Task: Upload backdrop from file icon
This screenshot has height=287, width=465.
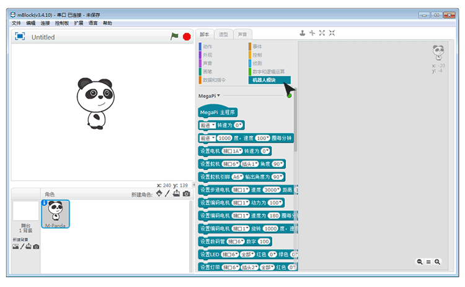Action: pos(29,246)
